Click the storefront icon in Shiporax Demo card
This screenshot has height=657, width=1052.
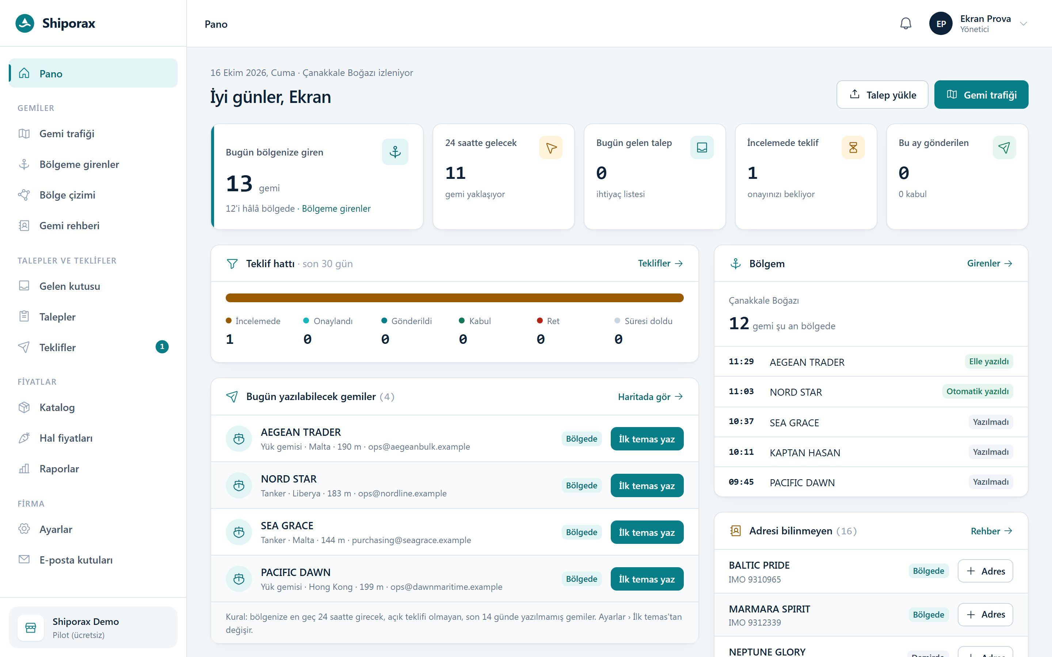[30, 628]
